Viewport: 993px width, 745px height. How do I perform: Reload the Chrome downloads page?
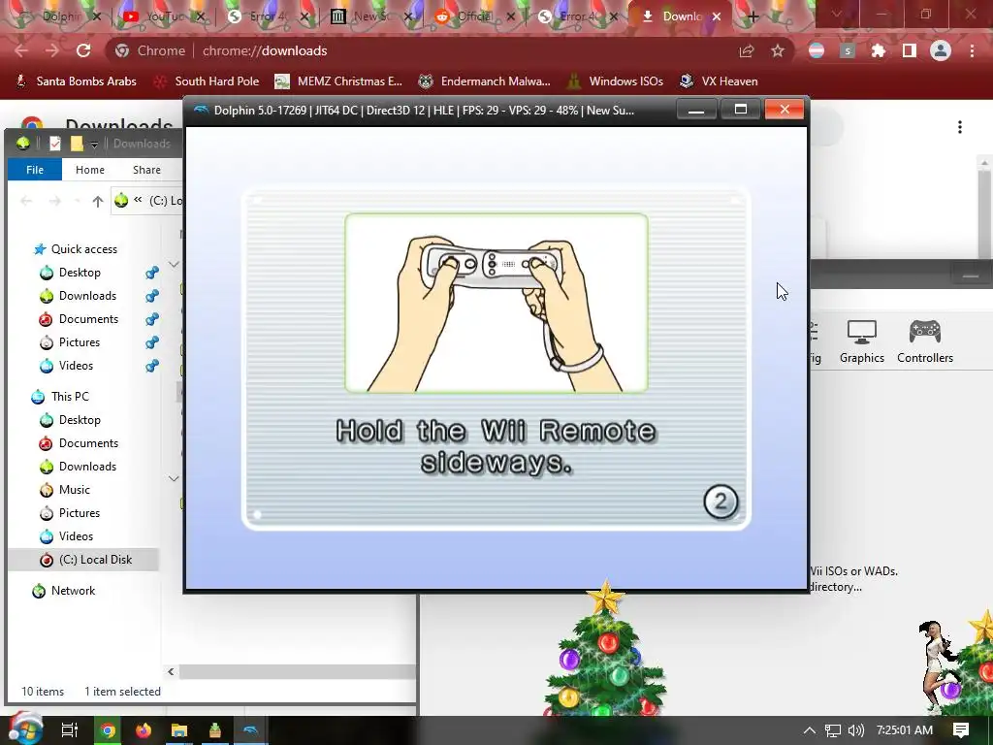[83, 50]
